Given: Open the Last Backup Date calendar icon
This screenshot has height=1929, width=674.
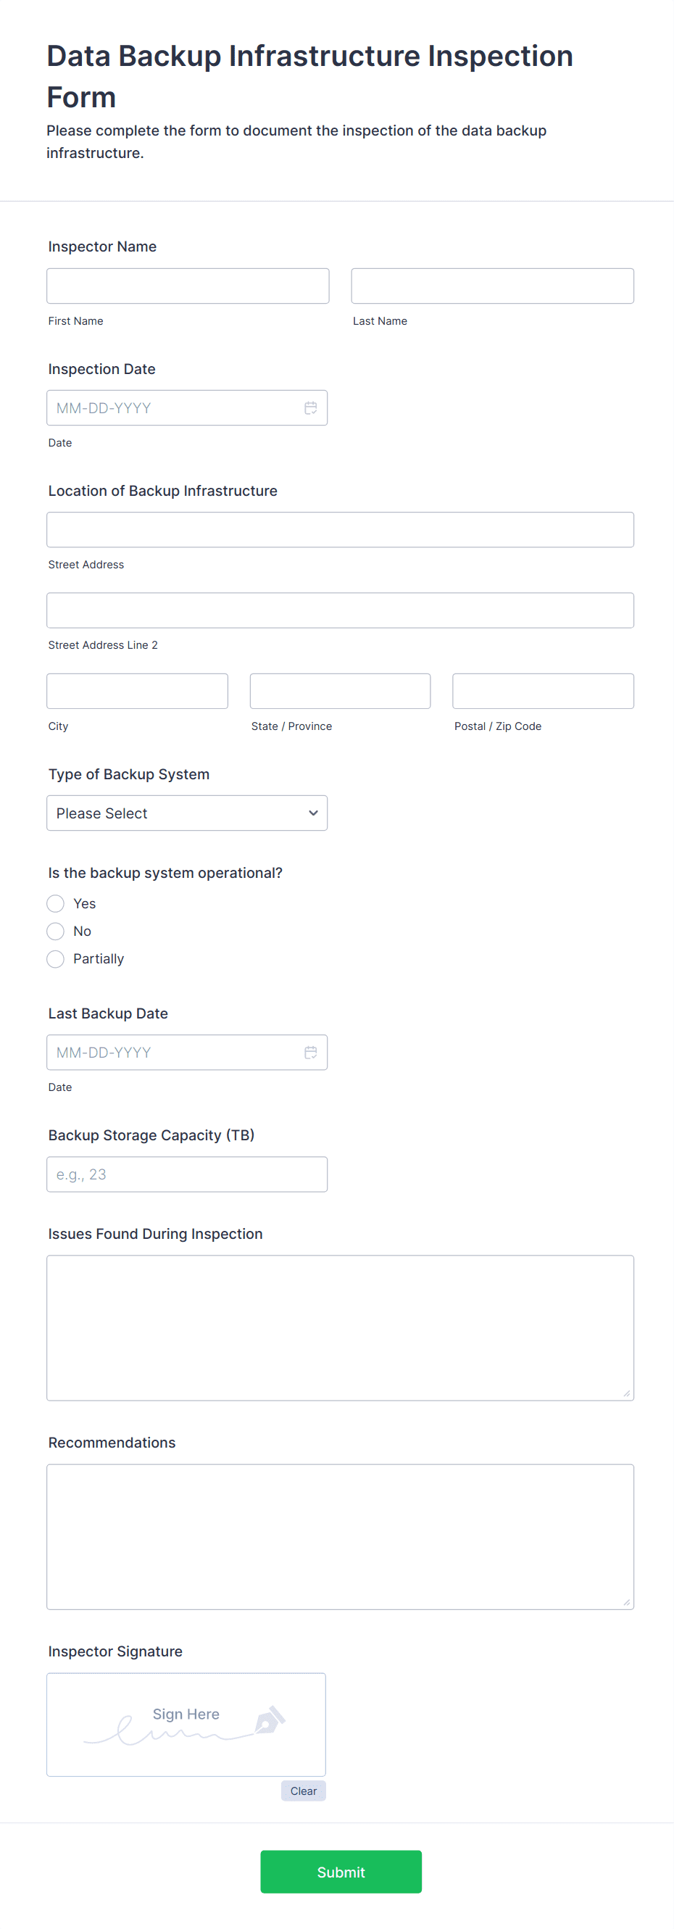Looking at the screenshot, I should point(310,1052).
